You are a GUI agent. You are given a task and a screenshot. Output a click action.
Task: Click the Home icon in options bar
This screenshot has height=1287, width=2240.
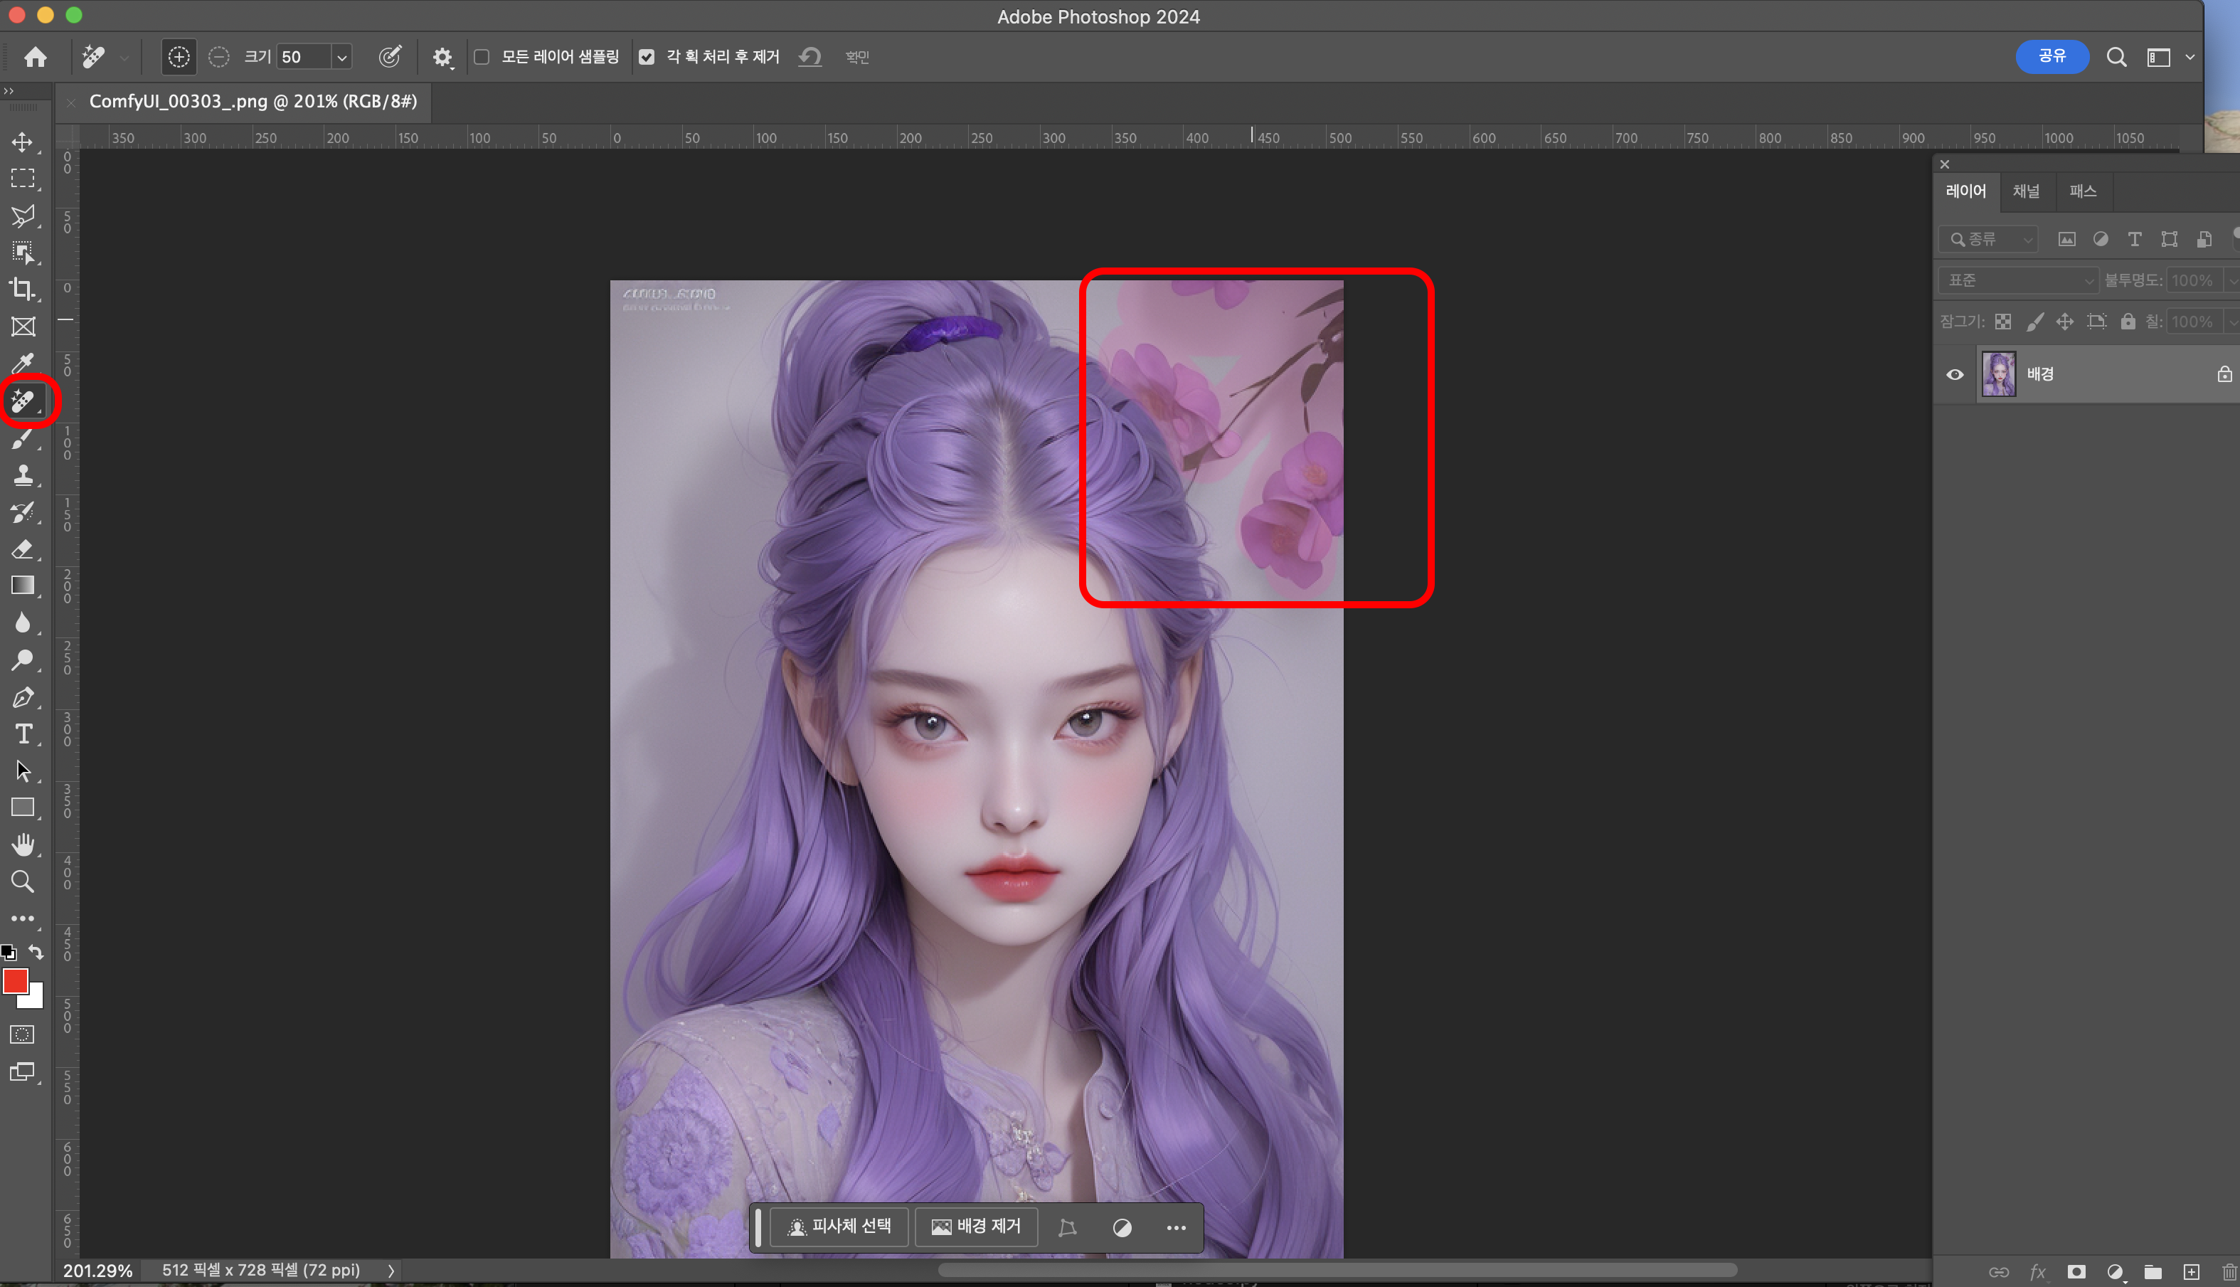[x=36, y=58]
